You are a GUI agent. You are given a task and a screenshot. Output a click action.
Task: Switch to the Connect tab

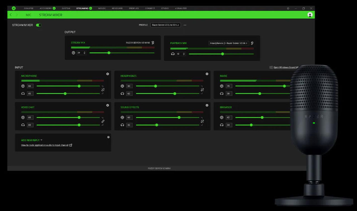coord(150,8)
